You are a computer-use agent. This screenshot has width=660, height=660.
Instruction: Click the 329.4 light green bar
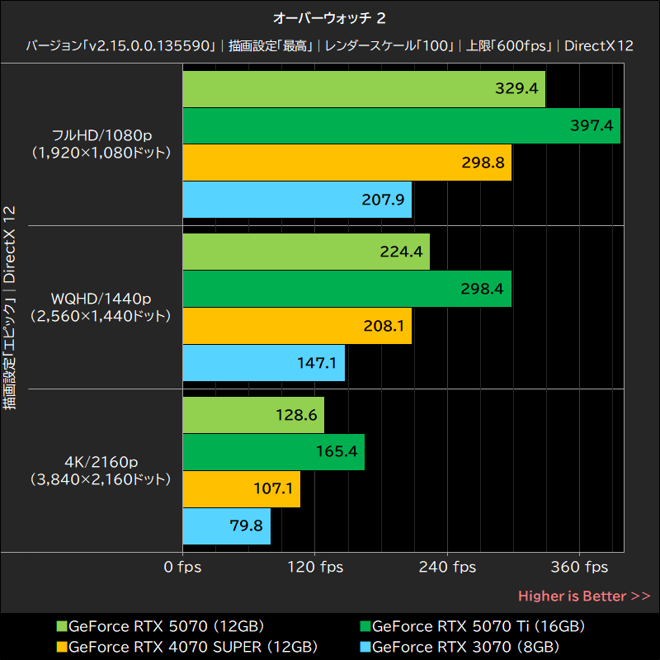pos(364,89)
